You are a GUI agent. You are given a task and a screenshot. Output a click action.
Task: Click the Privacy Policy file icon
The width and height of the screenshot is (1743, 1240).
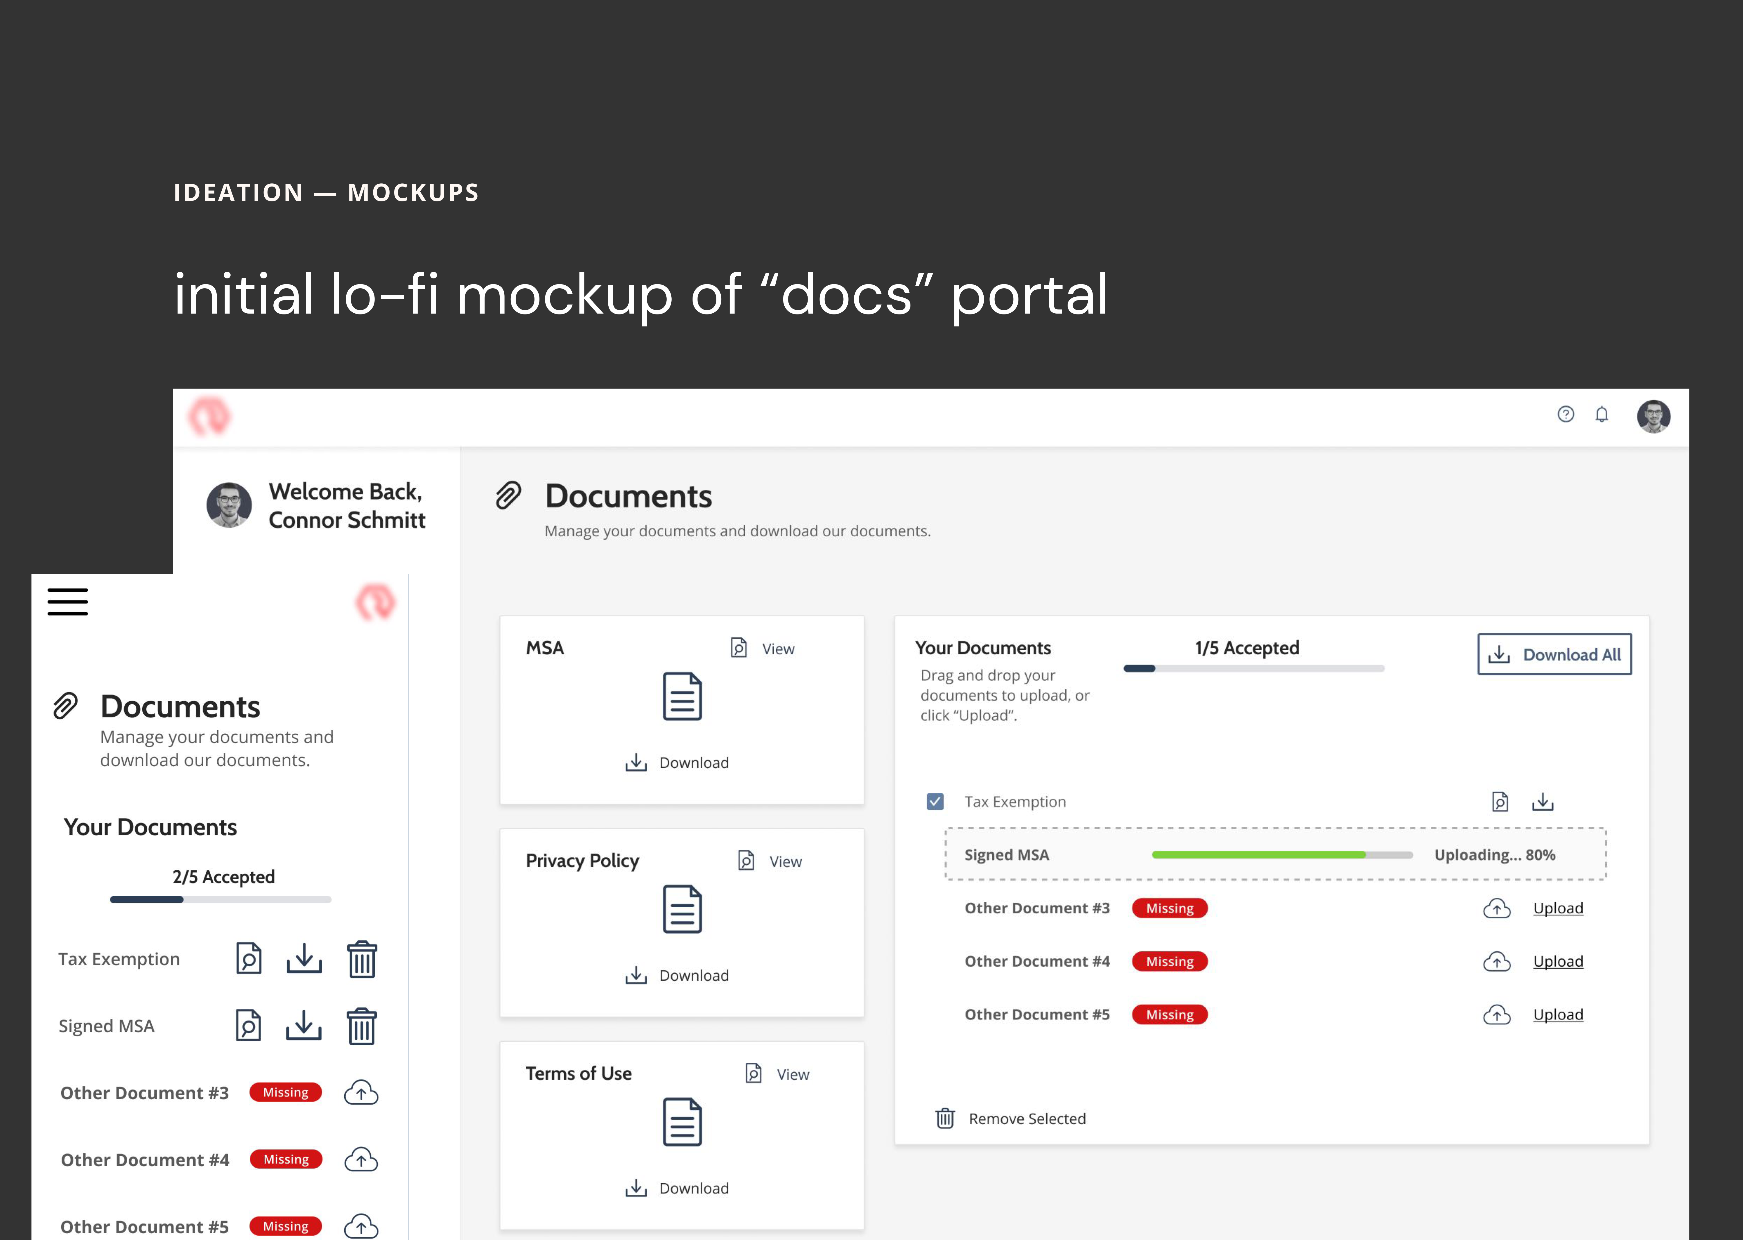682,909
